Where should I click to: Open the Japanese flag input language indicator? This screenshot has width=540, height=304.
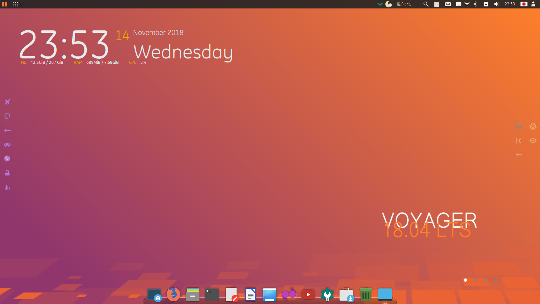pos(524,4)
